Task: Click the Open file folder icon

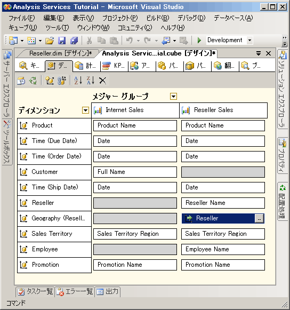Action: 50,41
